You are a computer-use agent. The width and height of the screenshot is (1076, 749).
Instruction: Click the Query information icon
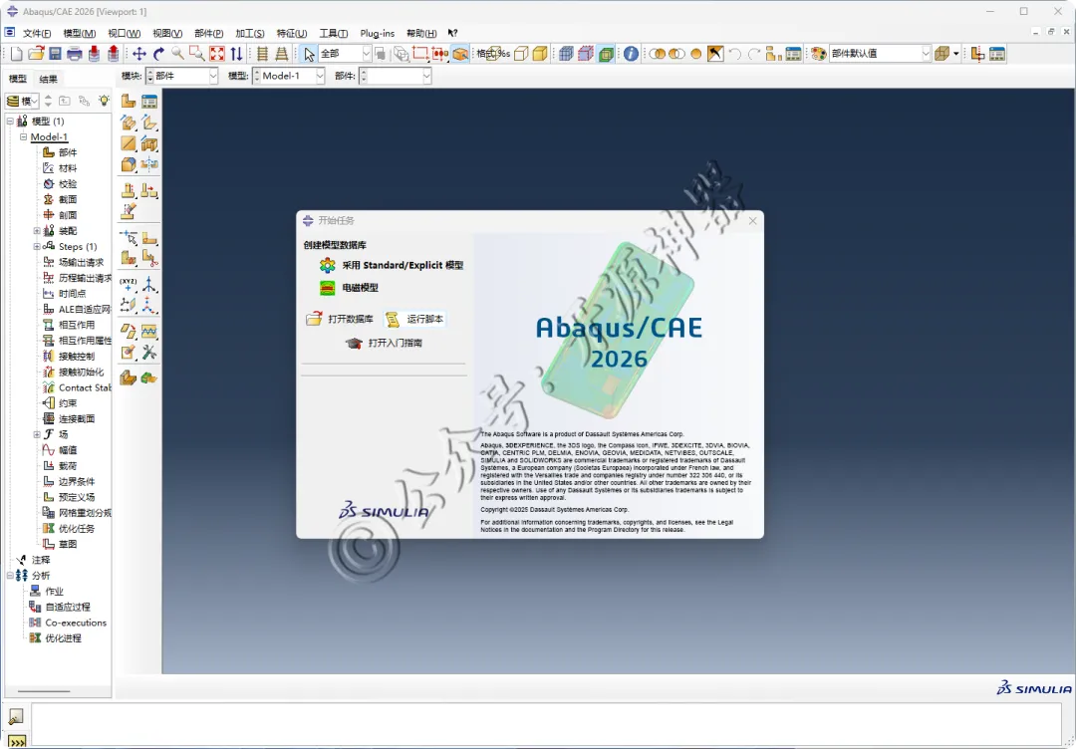[631, 54]
